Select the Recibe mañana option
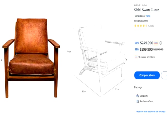167x119 pixels. click(x=145, y=101)
